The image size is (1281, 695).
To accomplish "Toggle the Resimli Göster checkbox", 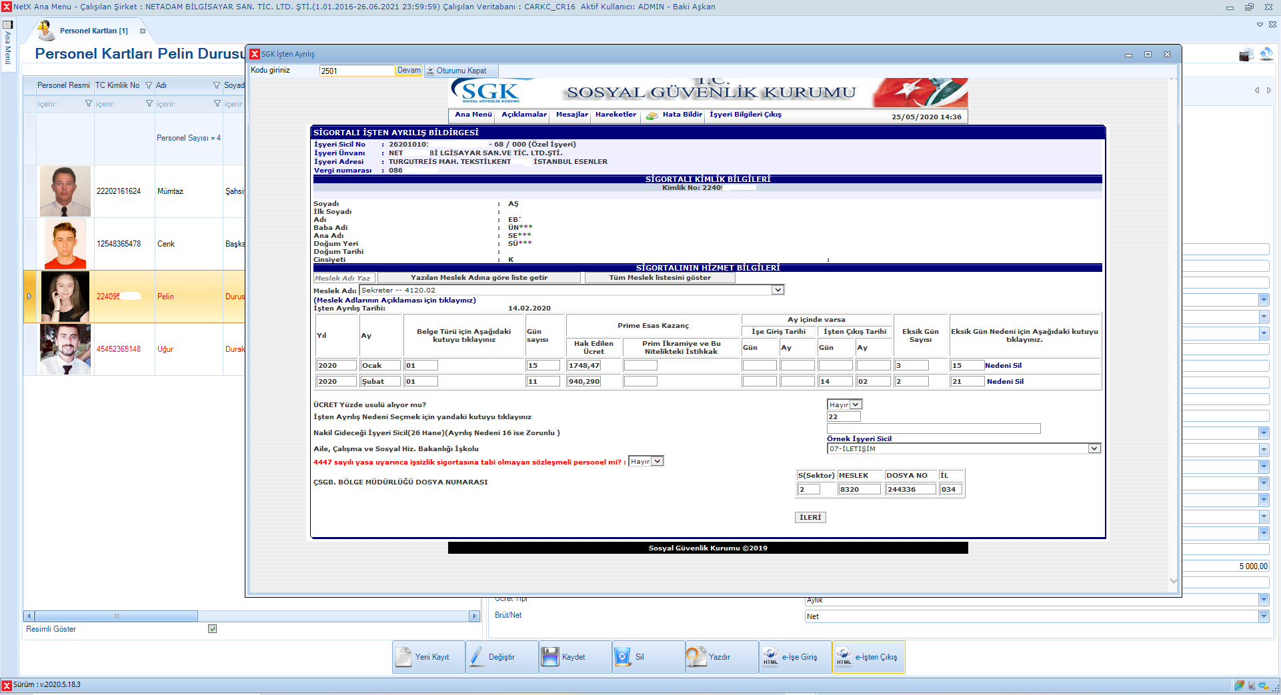I will [x=213, y=629].
